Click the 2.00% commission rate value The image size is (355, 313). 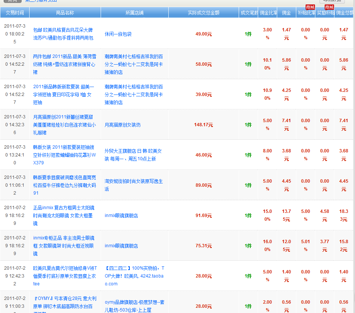(267, 306)
